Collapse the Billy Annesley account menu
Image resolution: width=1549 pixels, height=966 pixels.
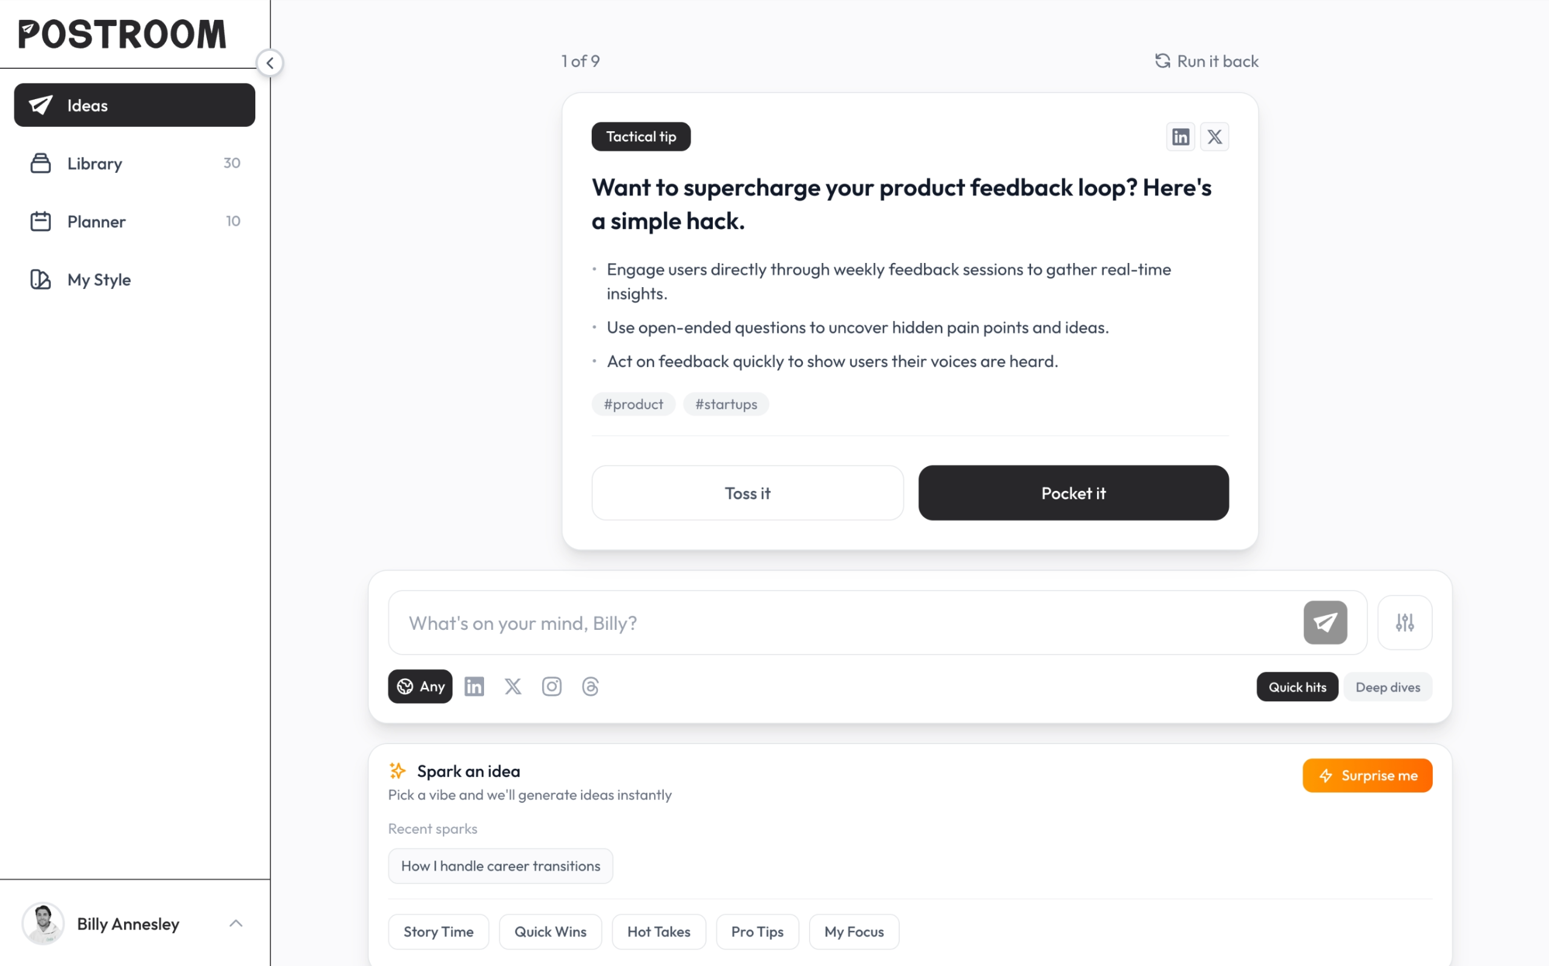click(x=236, y=923)
